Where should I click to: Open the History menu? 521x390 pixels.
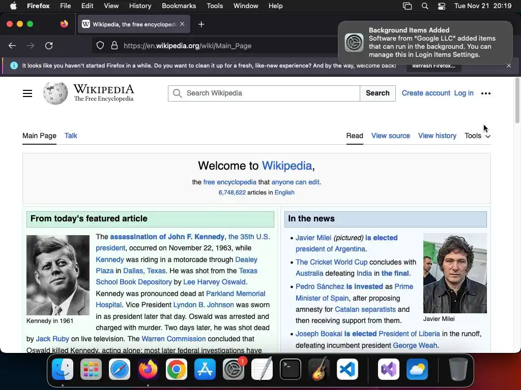tap(140, 6)
